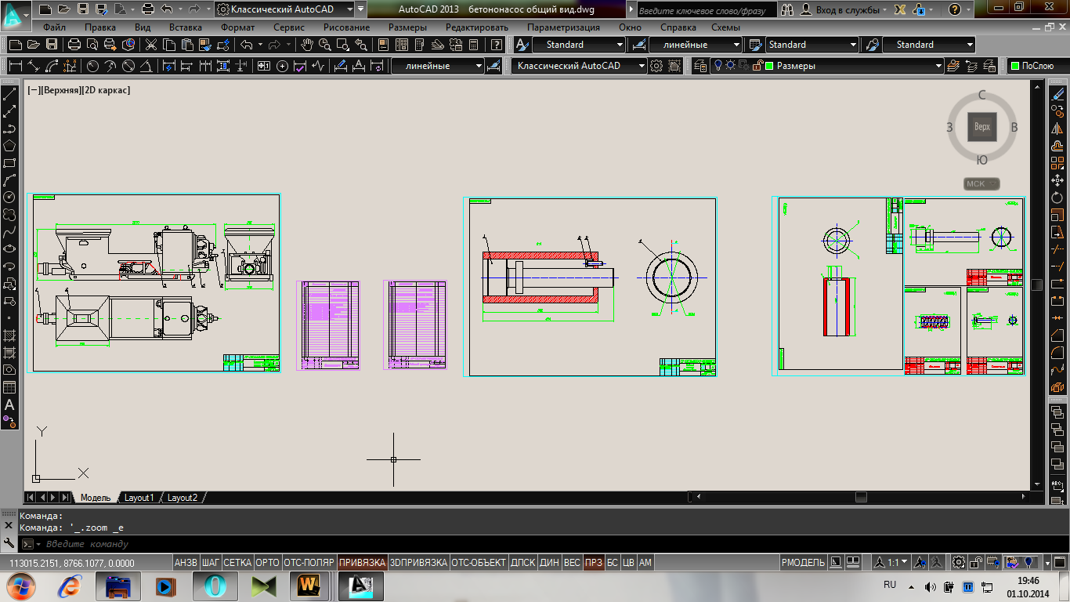Click the horizontal scrollbar thumb below drawing
Viewport: 1070px width, 602px height.
tap(861, 497)
